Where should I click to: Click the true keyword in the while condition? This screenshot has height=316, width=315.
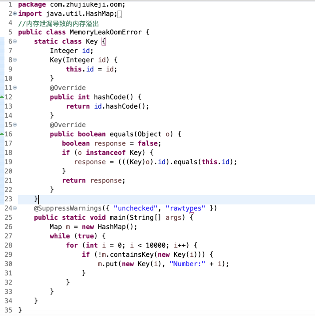[86, 236]
